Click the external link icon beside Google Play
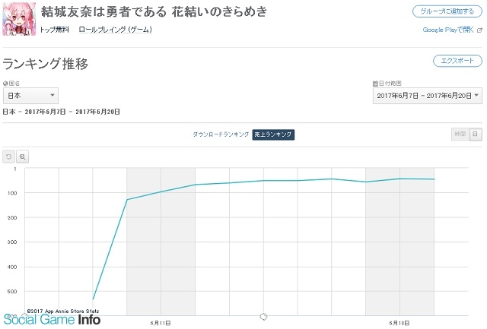The image size is (487, 329). click(479, 30)
